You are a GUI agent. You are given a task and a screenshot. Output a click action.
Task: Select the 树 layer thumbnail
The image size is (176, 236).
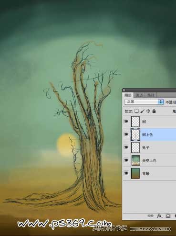click(135, 122)
